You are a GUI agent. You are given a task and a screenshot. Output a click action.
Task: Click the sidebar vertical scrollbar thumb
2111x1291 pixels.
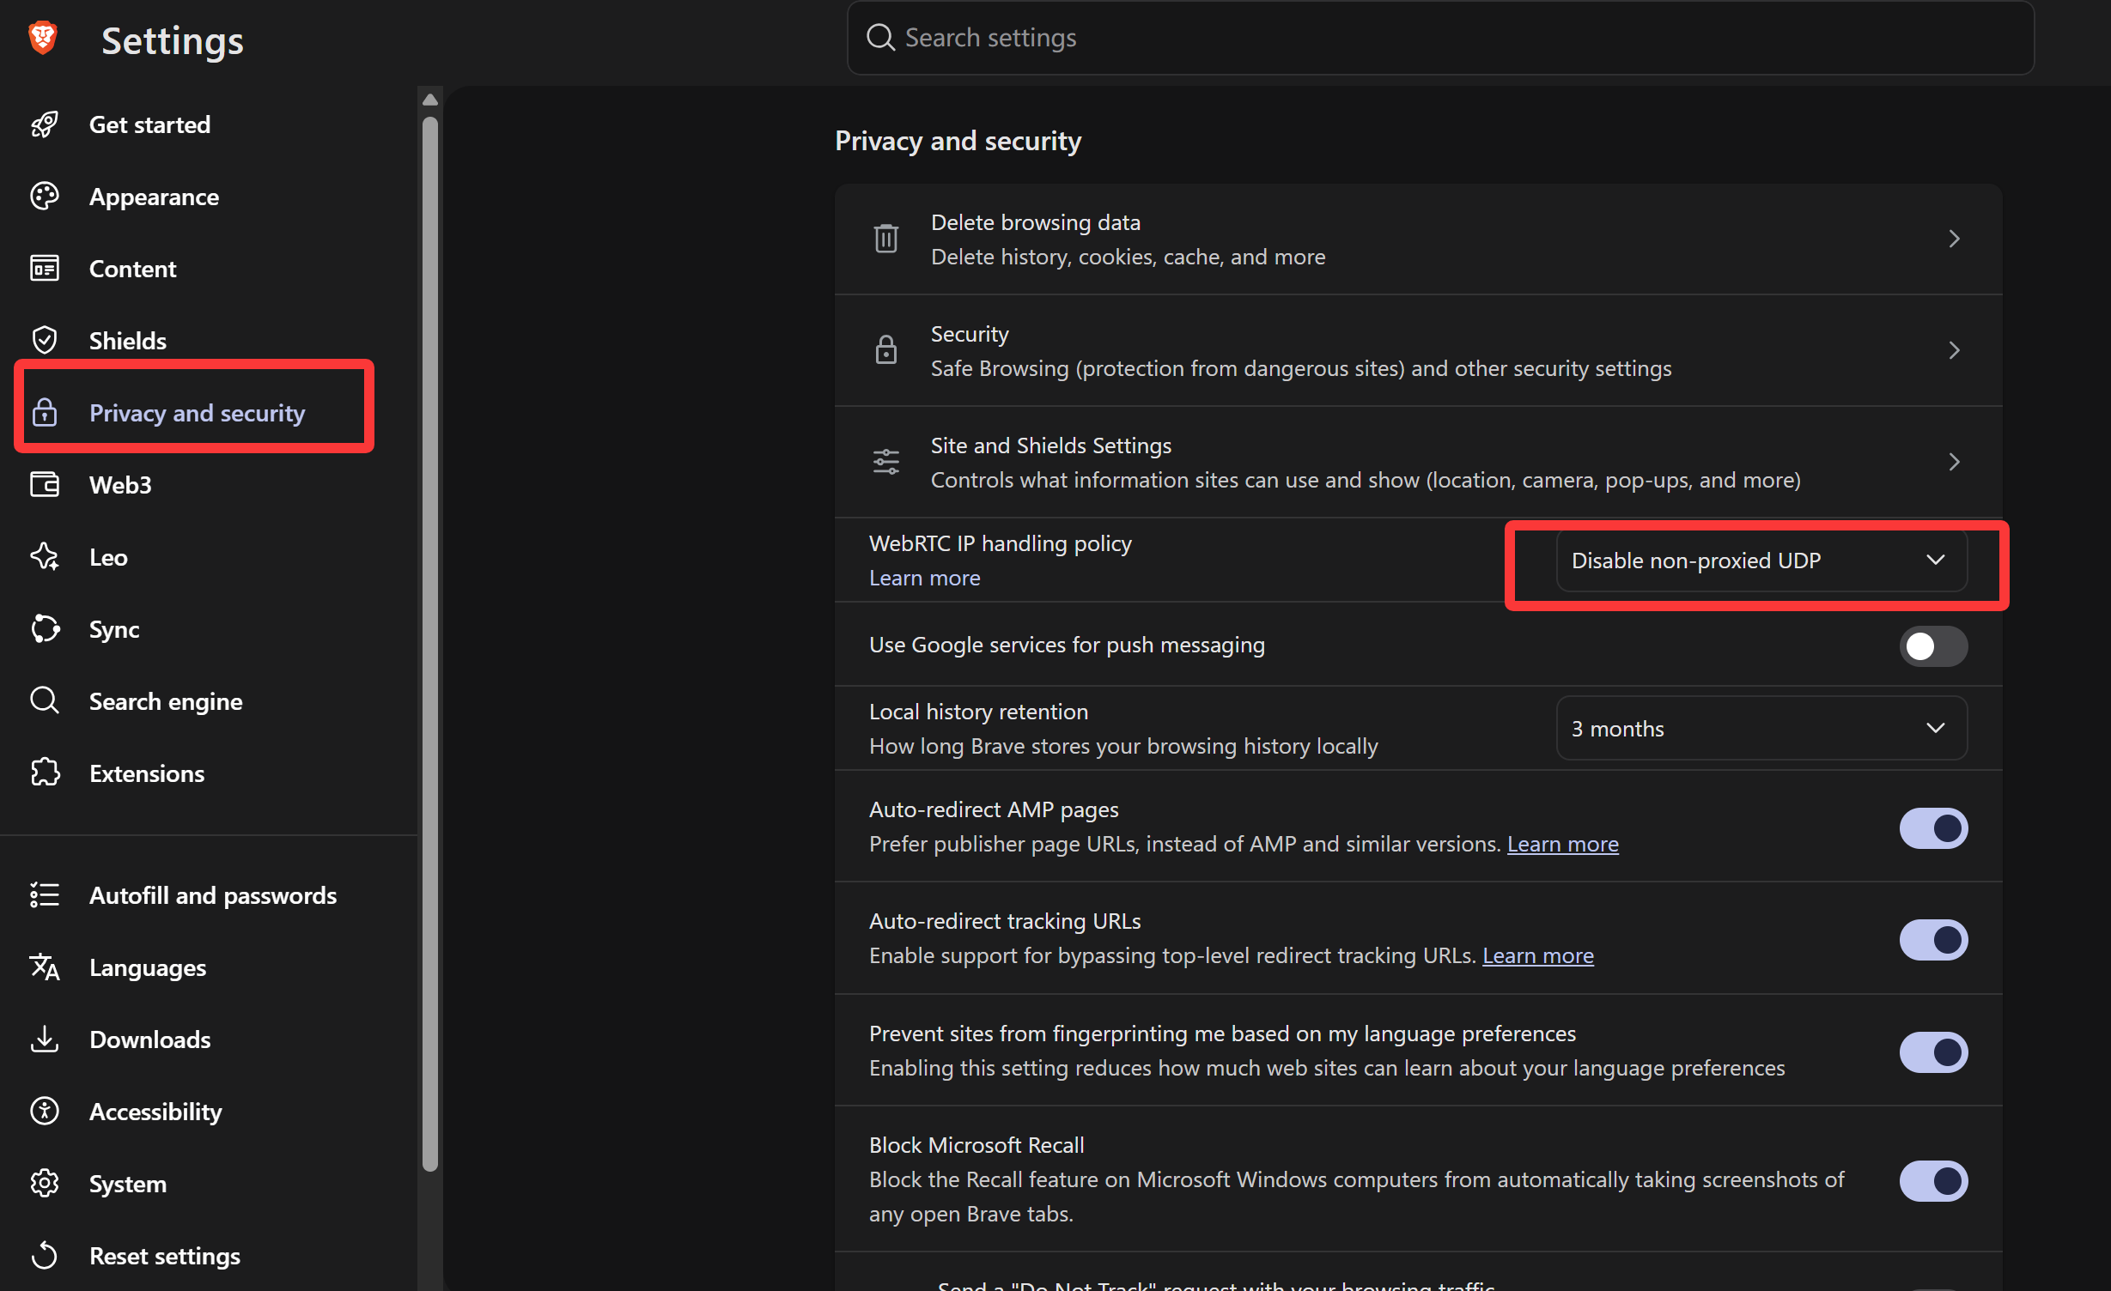point(430,644)
